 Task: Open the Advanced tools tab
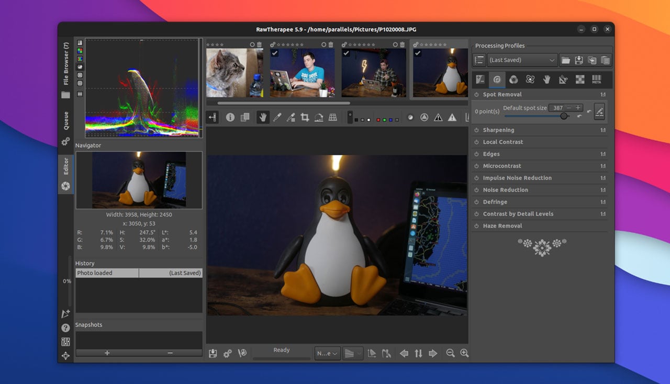click(530, 80)
